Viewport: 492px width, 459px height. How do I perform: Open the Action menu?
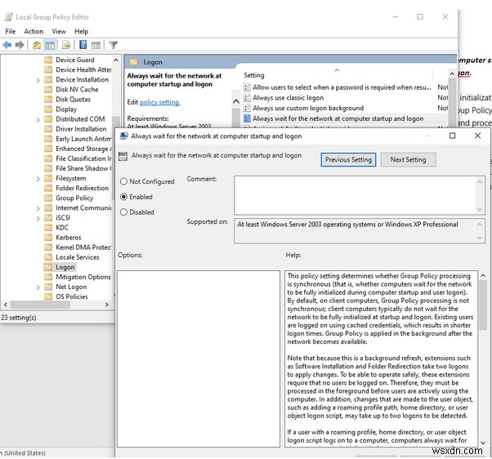[x=34, y=31]
